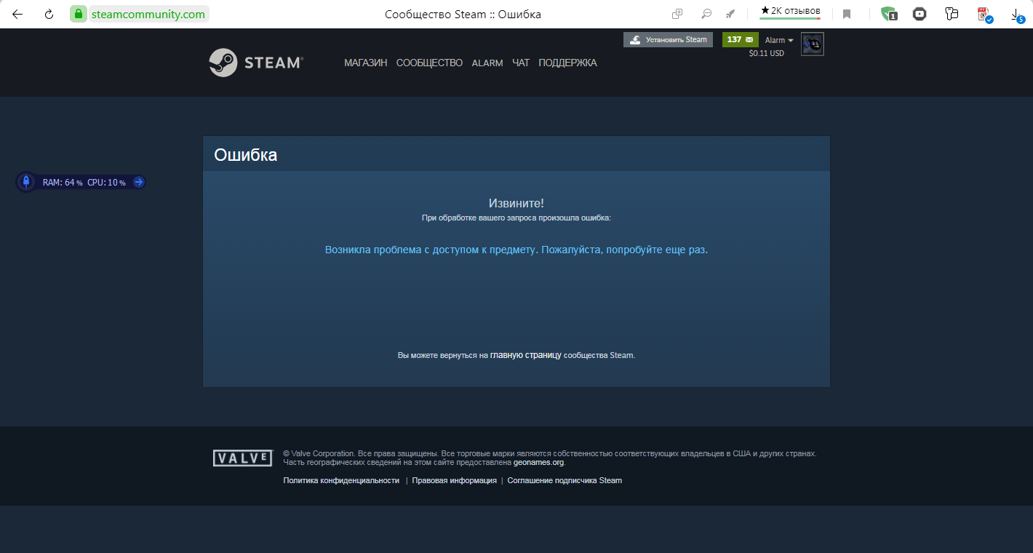
Task: Click the tab-copy icon in toolbar
Action: pos(677,14)
